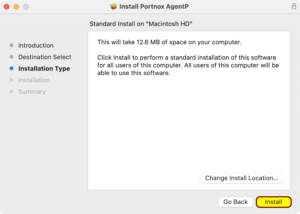Screen dimensions: 300x214
Task: Click the dimmed Summary step bullet
Action: pos(12,91)
